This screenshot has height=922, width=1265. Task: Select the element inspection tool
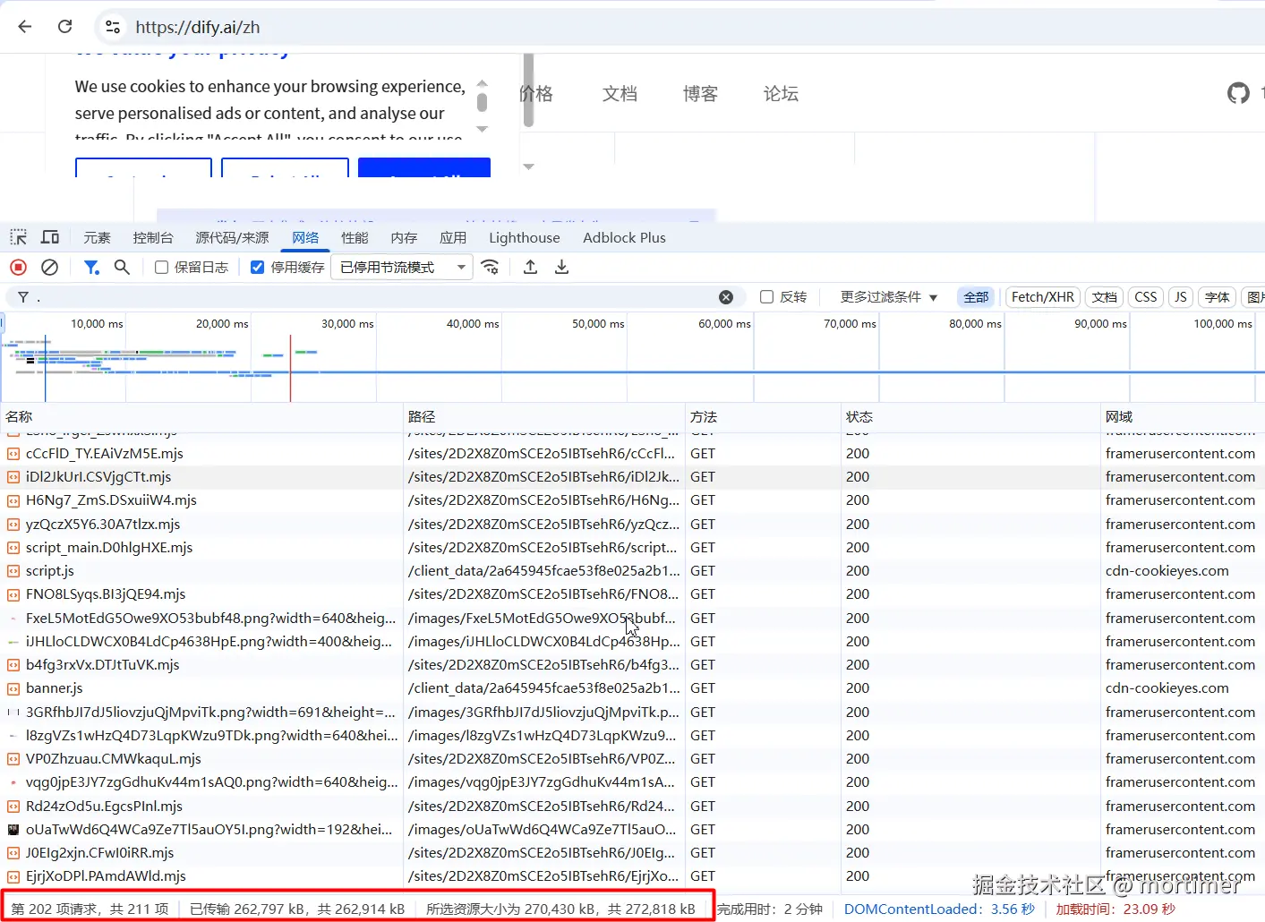click(18, 236)
